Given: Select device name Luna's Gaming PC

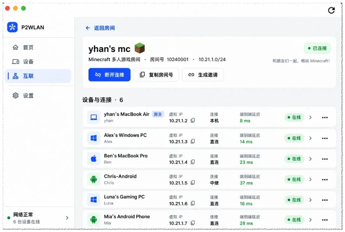Looking at the screenshot, I should (x=124, y=197).
